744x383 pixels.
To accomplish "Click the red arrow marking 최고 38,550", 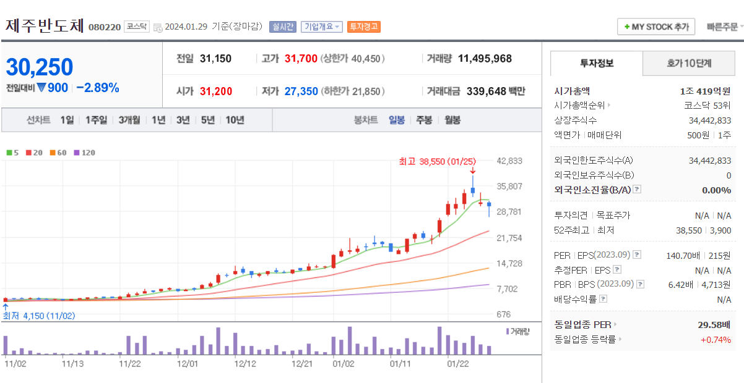I will coord(472,170).
